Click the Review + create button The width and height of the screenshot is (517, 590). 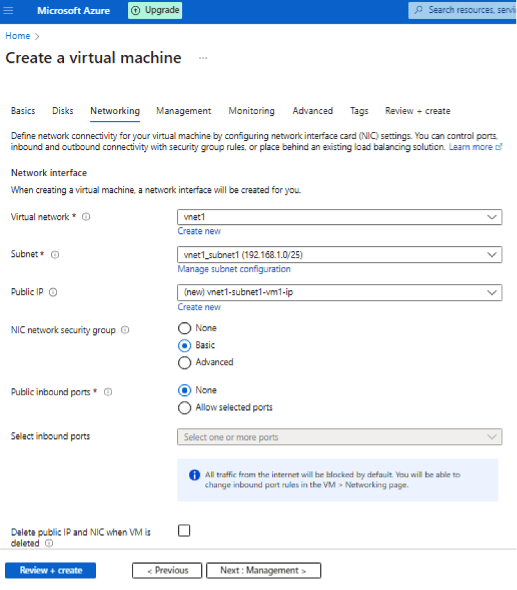pyautogui.click(x=51, y=570)
